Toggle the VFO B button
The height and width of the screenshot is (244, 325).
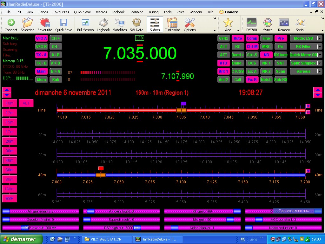[42, 46]
